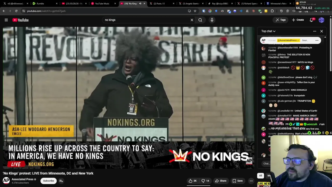This screenshot has height=187, width=332.
Task: Open live chat more options menu
Action: point(315,31)
